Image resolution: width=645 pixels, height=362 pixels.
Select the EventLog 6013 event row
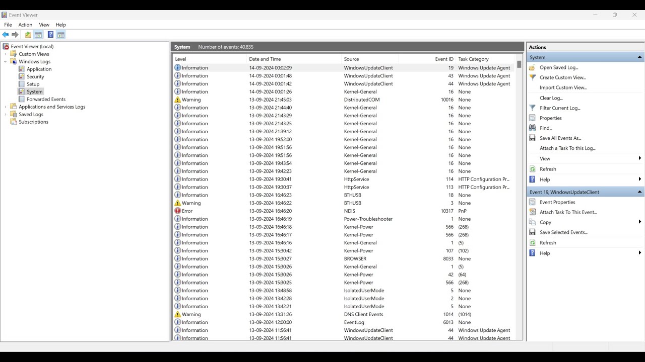click(x=344, y=322)
